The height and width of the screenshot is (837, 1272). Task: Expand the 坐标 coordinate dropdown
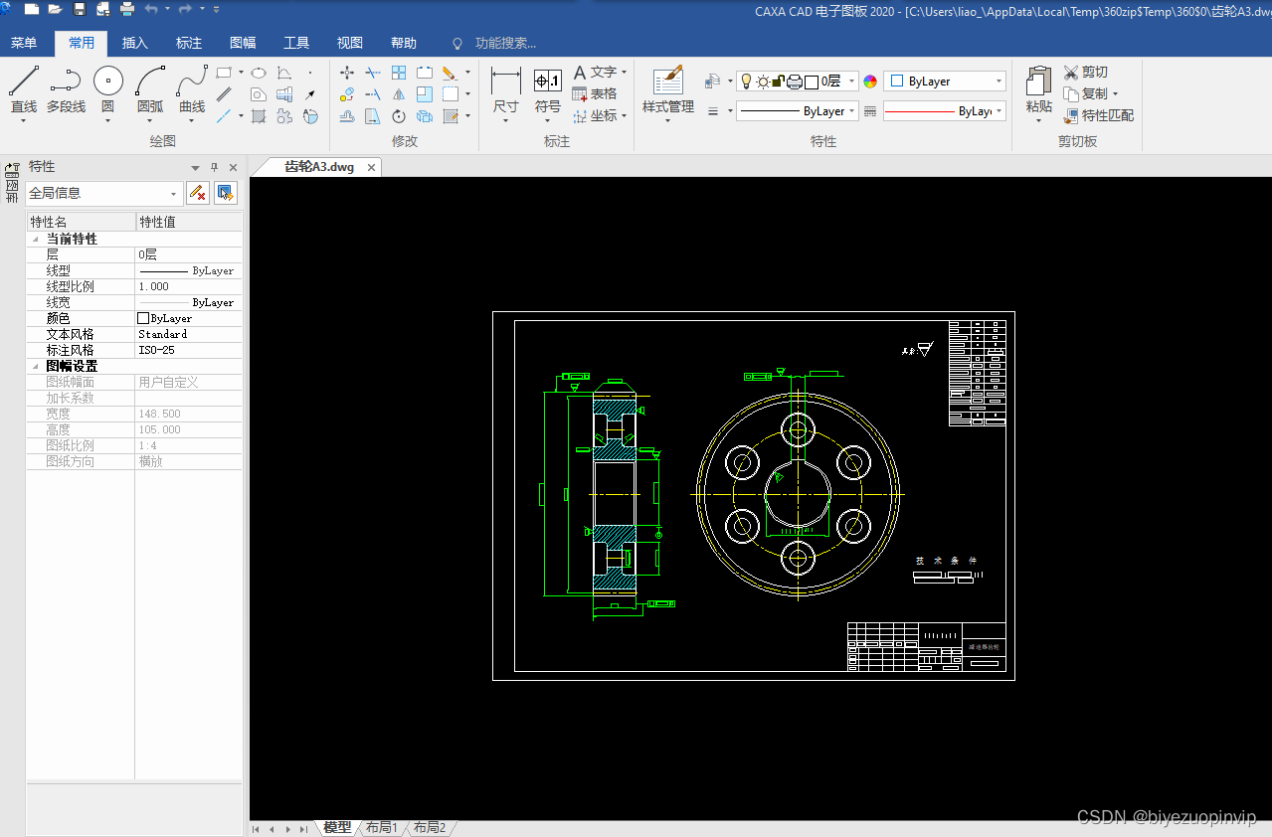625,115
